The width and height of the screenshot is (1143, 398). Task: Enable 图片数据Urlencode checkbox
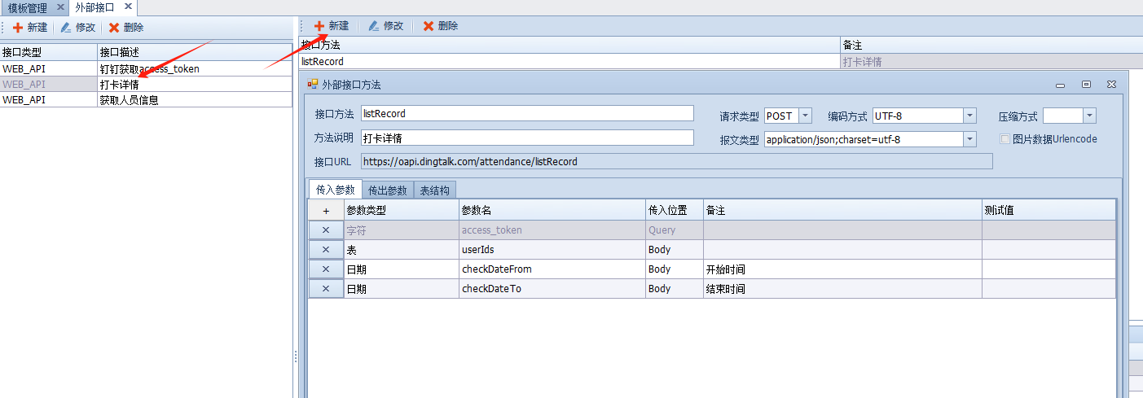click(1005, 139)
